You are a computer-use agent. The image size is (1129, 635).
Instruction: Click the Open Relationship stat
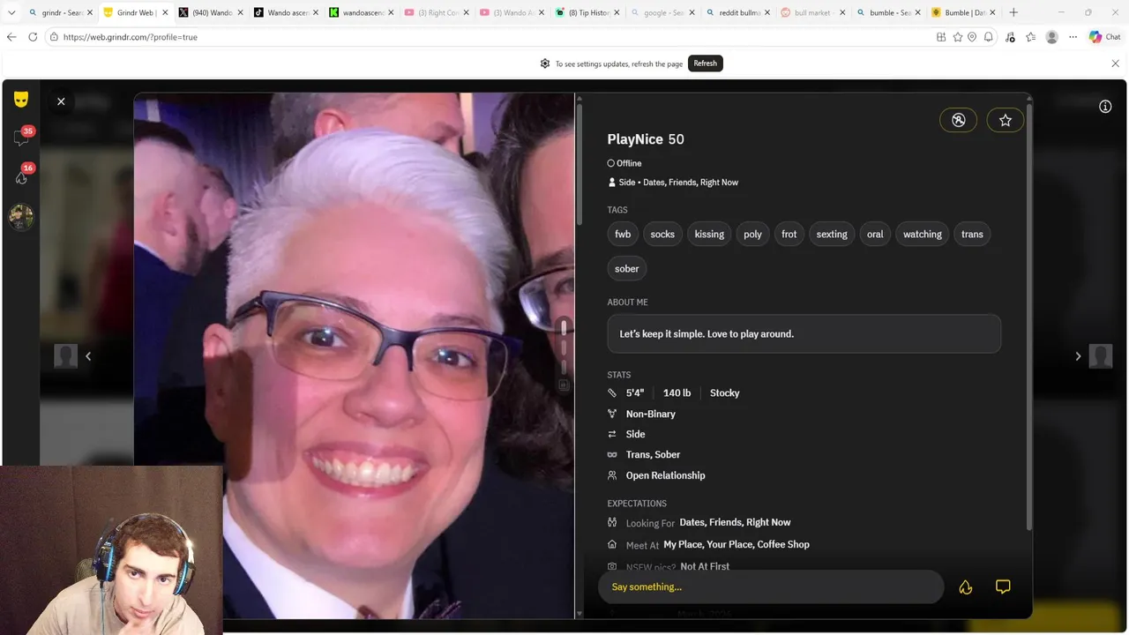[x=665, y=475]
